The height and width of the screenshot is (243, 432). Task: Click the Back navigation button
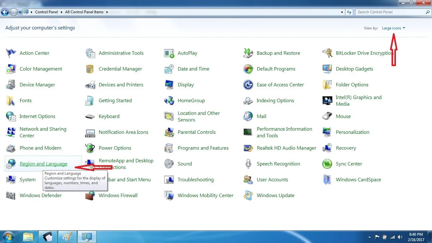(x=5, y=12)
